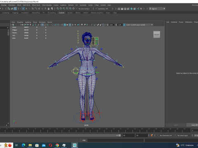
Task: Open Mesh Display menu
Action: (x=47, y=5)
